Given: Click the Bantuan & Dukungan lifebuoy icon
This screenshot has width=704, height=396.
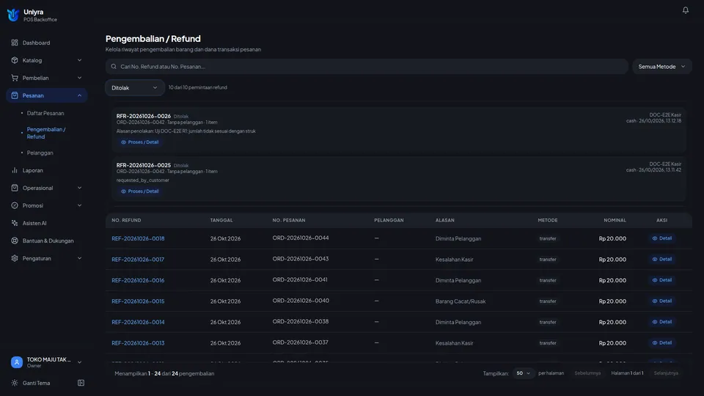Looking at the screenshot, I should point(15,241).
